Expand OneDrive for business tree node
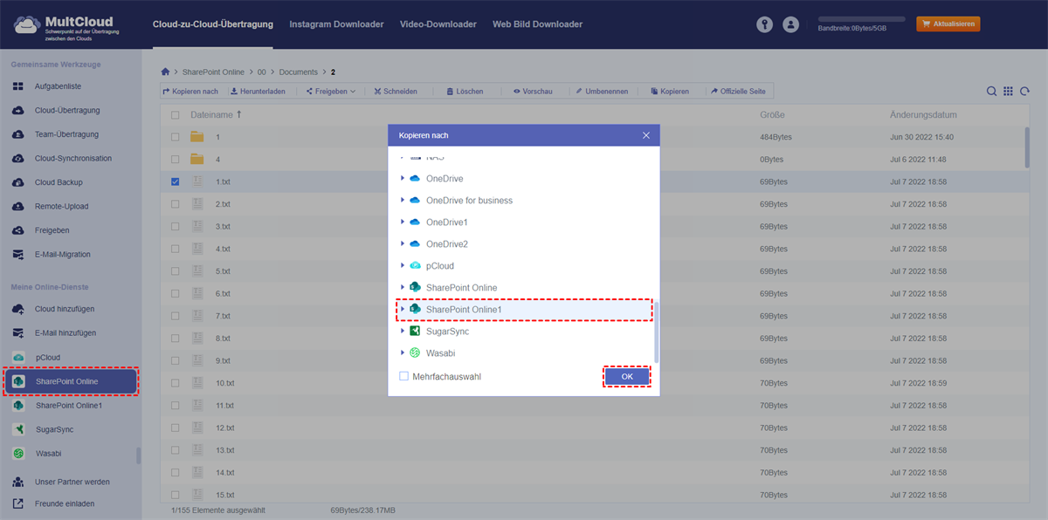This screenshot has width=1048, height=520. pos(403,201)
